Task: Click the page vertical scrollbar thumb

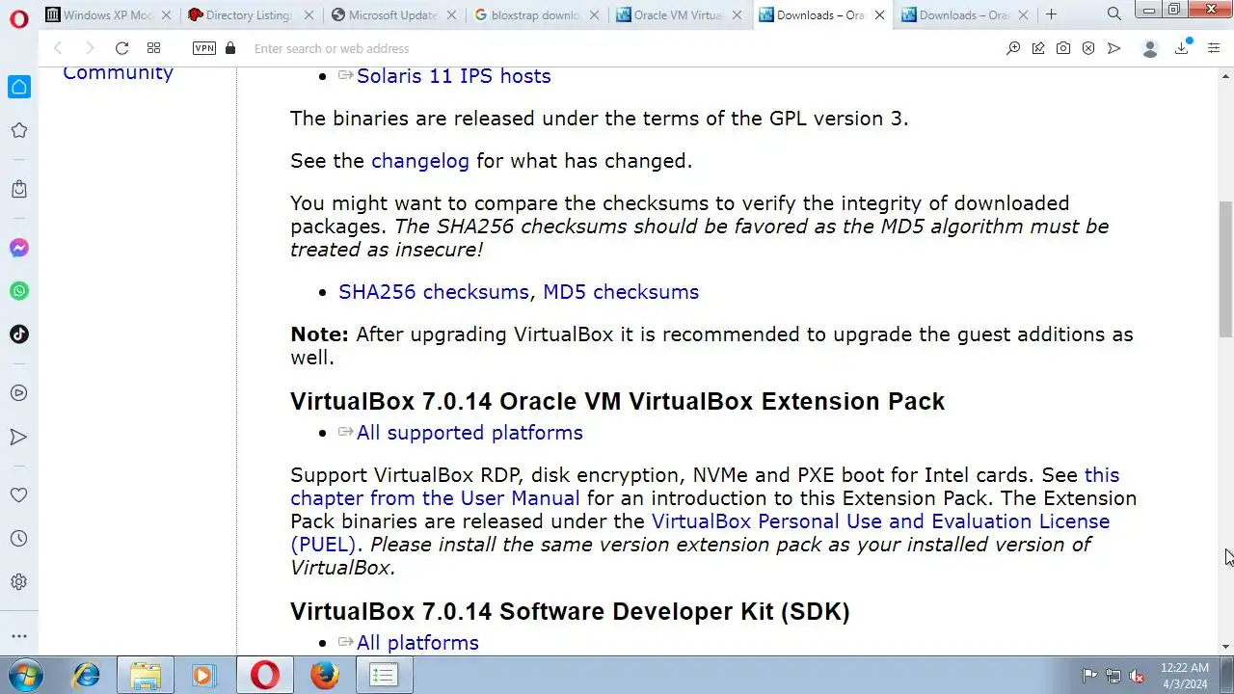Action: click(1226, 269)
